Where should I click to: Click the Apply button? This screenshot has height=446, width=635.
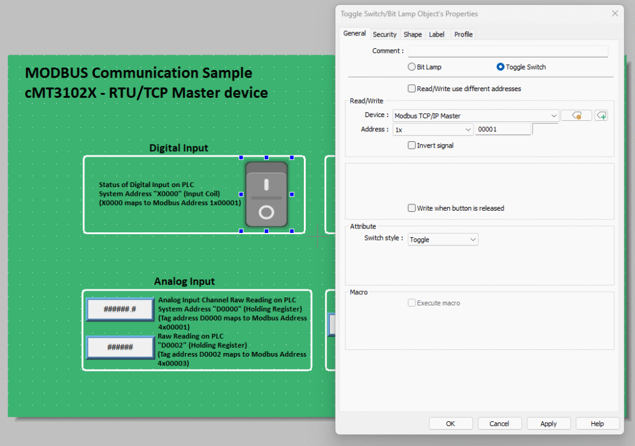pyautogui.click(x=548, y=424)
